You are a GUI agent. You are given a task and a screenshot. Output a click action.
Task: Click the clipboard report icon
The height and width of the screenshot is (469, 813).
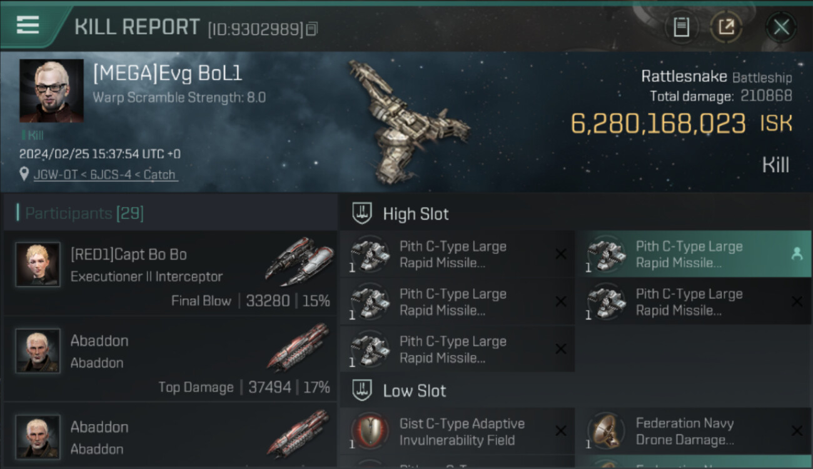681,28
